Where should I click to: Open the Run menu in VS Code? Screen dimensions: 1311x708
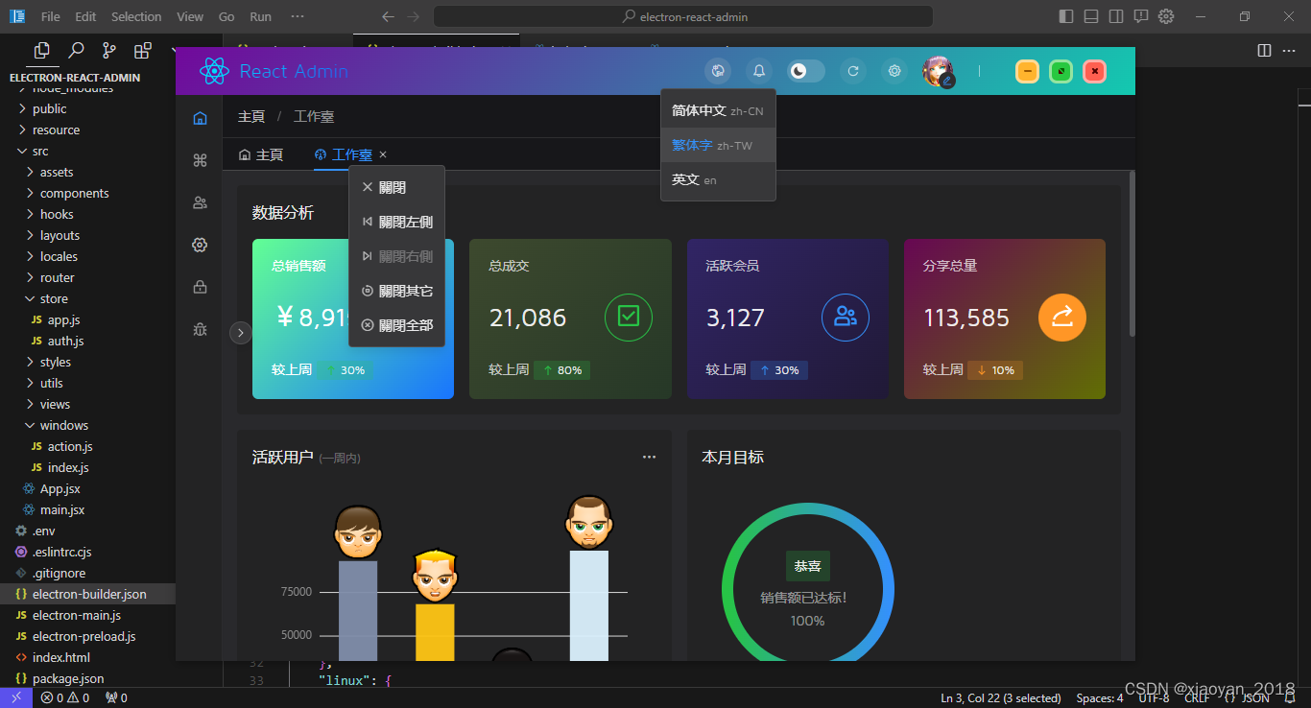coord(260,16)
